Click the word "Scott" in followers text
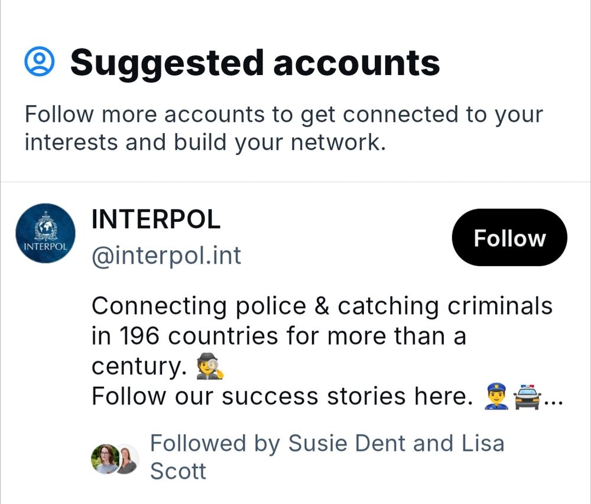The image size is (591, 504). pyautogui.click(x=178, y=471)
